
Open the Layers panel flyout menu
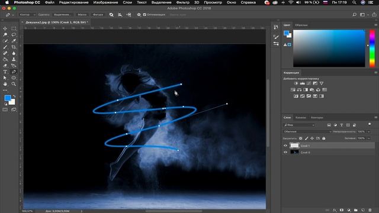point(376,117)
